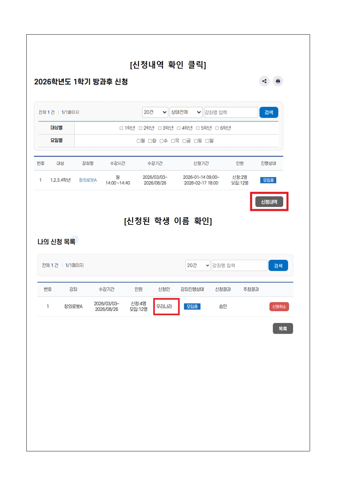Expand the 상태전체 status dropdown
Screen dimensions: 344x486
tap(186, 112)
